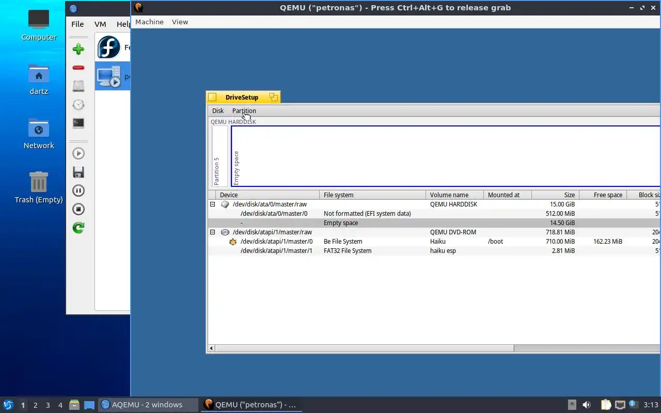Click the Mounted at column header
Viewport: 661px width, 413px height.
point(508,195)
